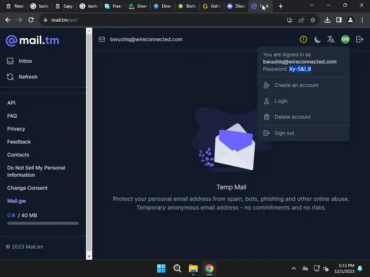This screenshot has width=370, height=277.
Task: Reload the page
Action: pyautogui.click(x=31, y=20)
